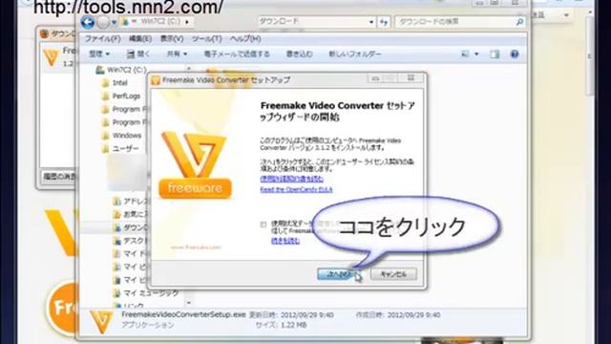The image size is (611, 344).
Task: Click the Freemake icon in setup title bar
Action: coord(156,80)
